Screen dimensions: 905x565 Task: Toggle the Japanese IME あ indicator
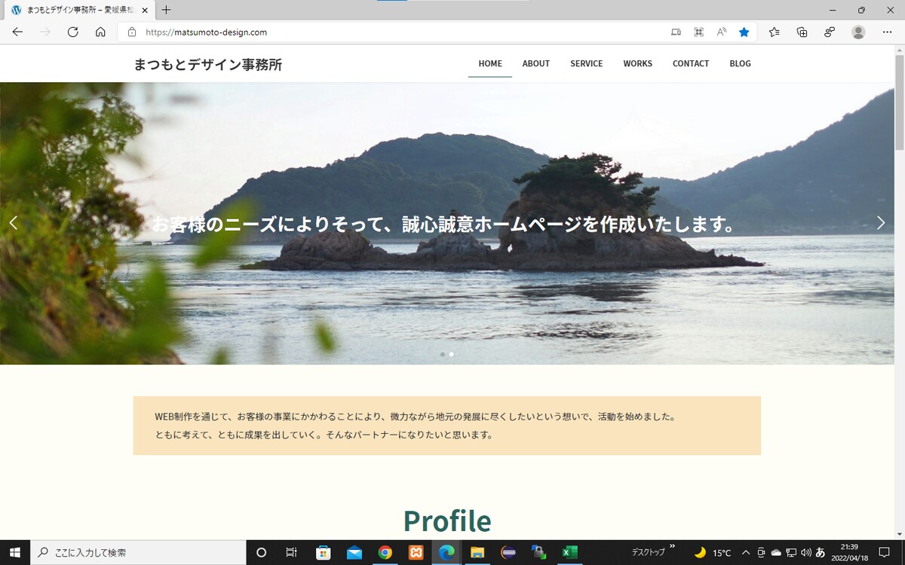click(x=821, y=552)
